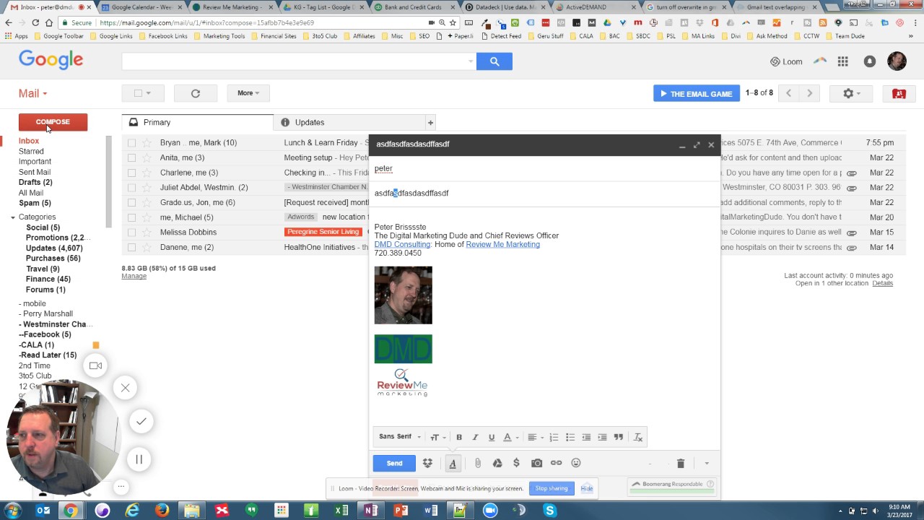Open the More actions dropdown
The width and height of the screenshot is (924, 520).
248,93
